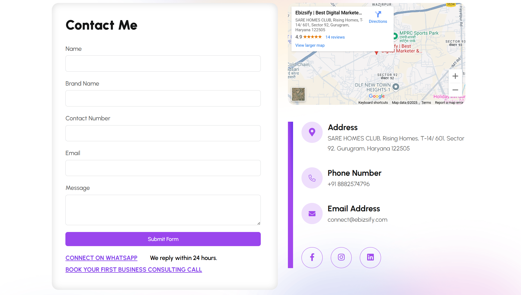Open the Facebook social icon
Image resolution: width=521 pixels, height=295 pixels.
(x=312, y=258)
